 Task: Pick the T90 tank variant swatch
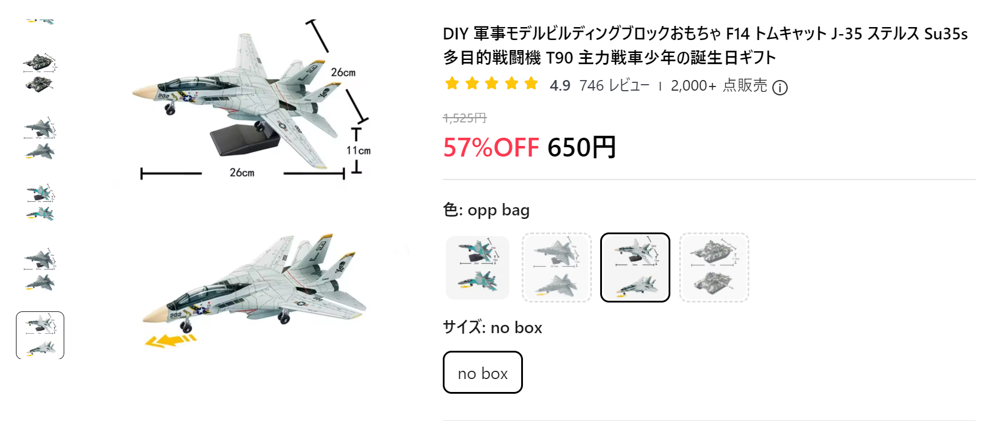pyautogui.click(x=714, y=268)
